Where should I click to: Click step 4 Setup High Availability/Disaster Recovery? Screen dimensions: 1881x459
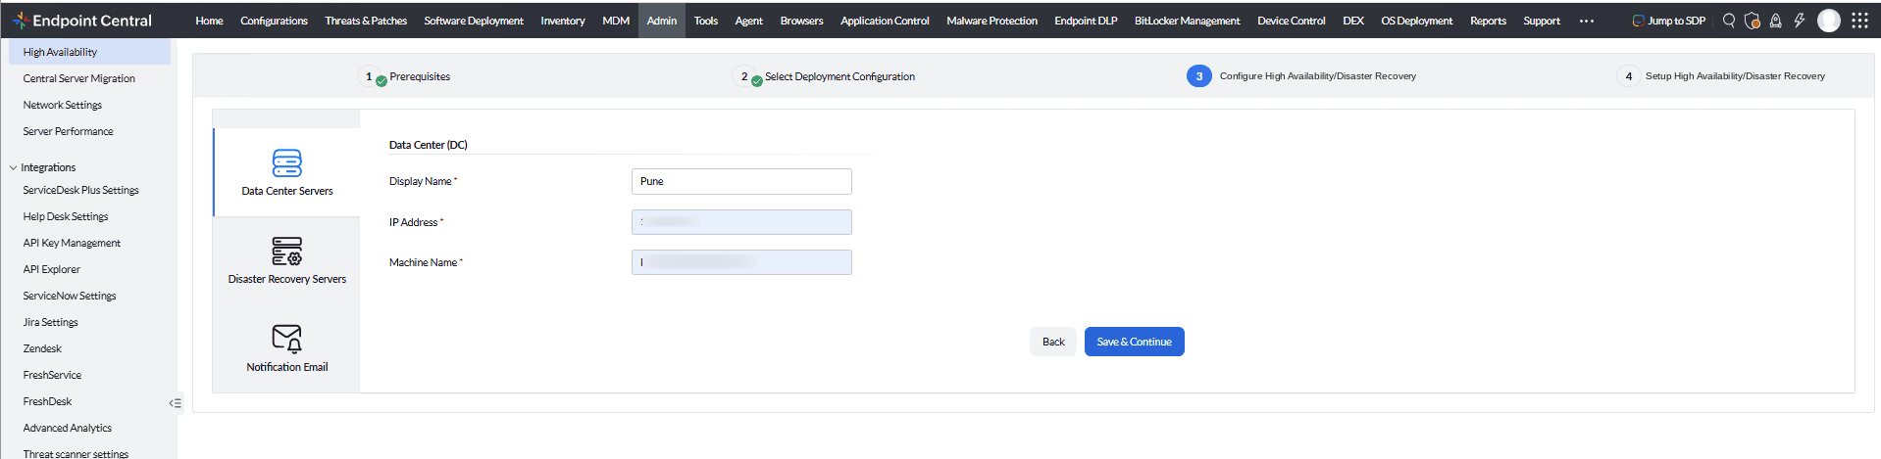pyautogui.click(x=1721, y=76)
